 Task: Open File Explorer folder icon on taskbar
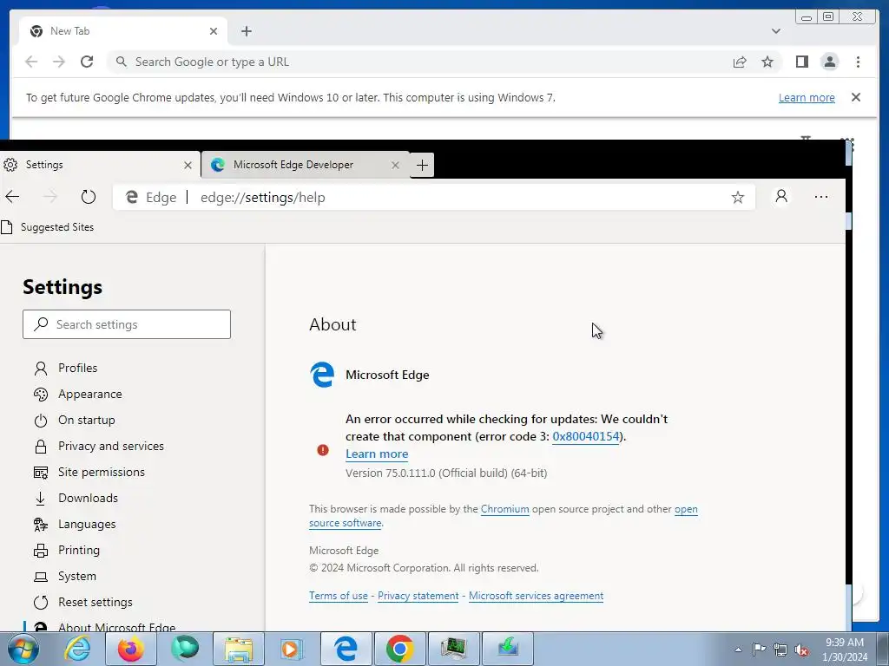point(239,649)
